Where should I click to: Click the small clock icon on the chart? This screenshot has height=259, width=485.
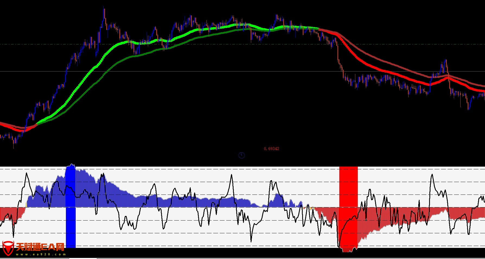[241, 155]
